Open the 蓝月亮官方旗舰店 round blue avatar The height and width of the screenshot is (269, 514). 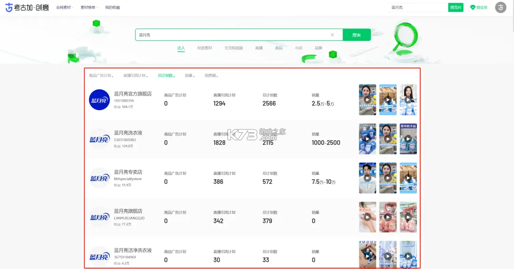pos(99,100)
